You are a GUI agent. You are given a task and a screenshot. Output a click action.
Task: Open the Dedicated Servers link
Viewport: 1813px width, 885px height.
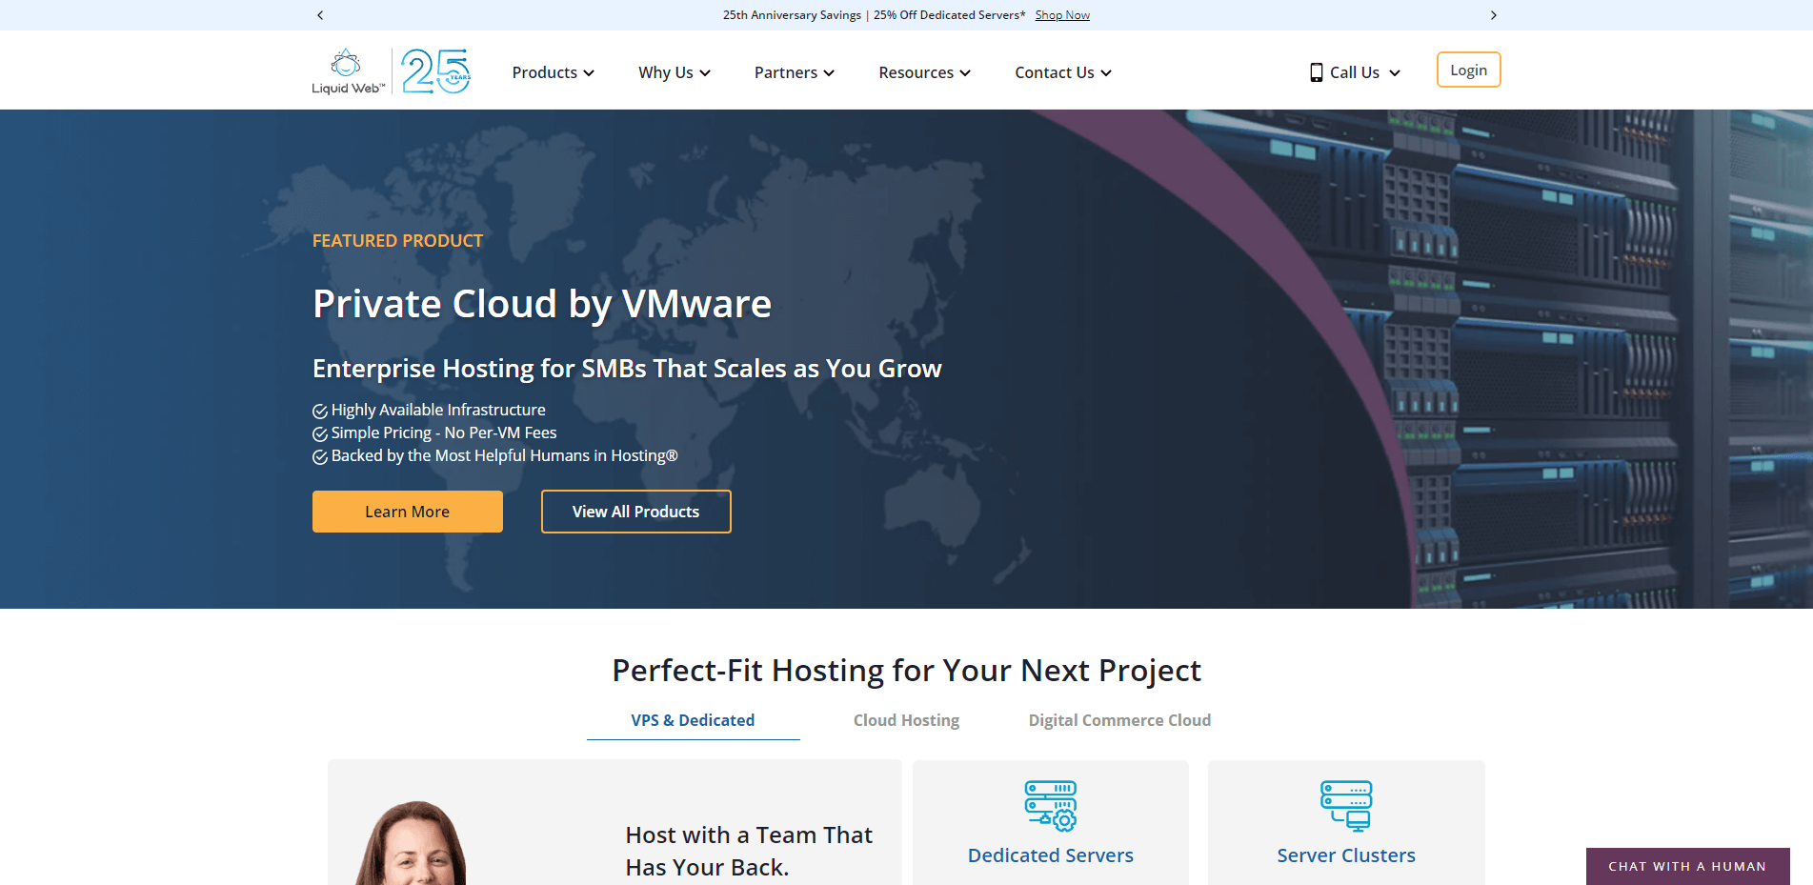click(1051, 855)
